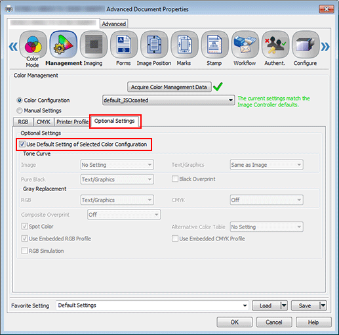Select the Image Position icon

point(154,45)
